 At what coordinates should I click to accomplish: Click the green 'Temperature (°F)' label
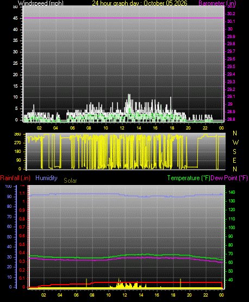189,178
